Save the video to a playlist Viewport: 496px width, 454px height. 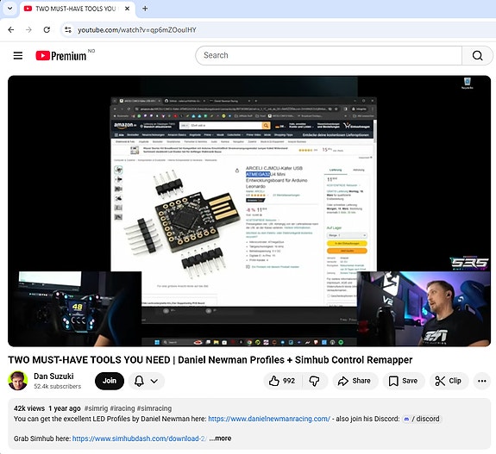coord(403,381)
